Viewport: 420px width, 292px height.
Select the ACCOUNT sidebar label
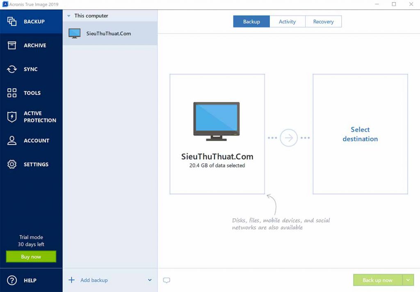coord(37,140)
